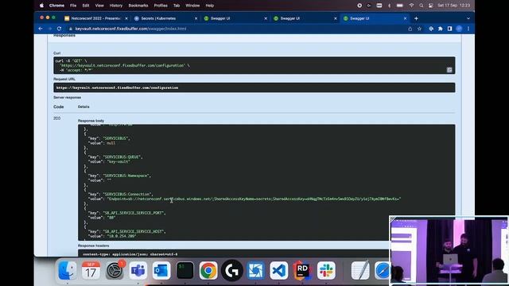Click the SB_API_SERVICE_SERVICE_HOST key line

pos(126,231)
